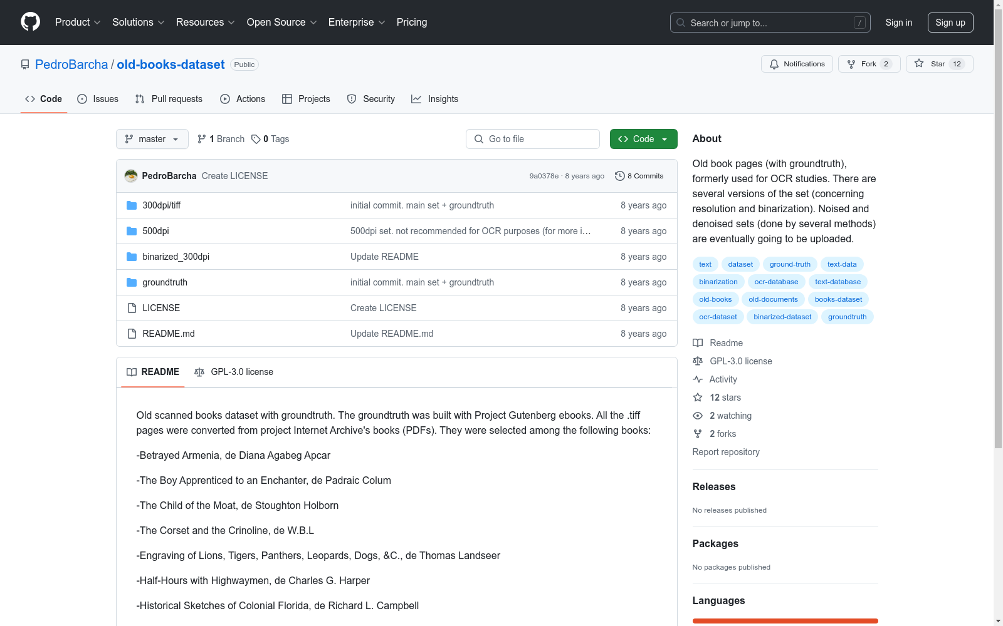Image resolution: width=1003 pixels, height=626 pixels.
Task: Open the Create LICENSE latest commit message
Action: (234, 176)
